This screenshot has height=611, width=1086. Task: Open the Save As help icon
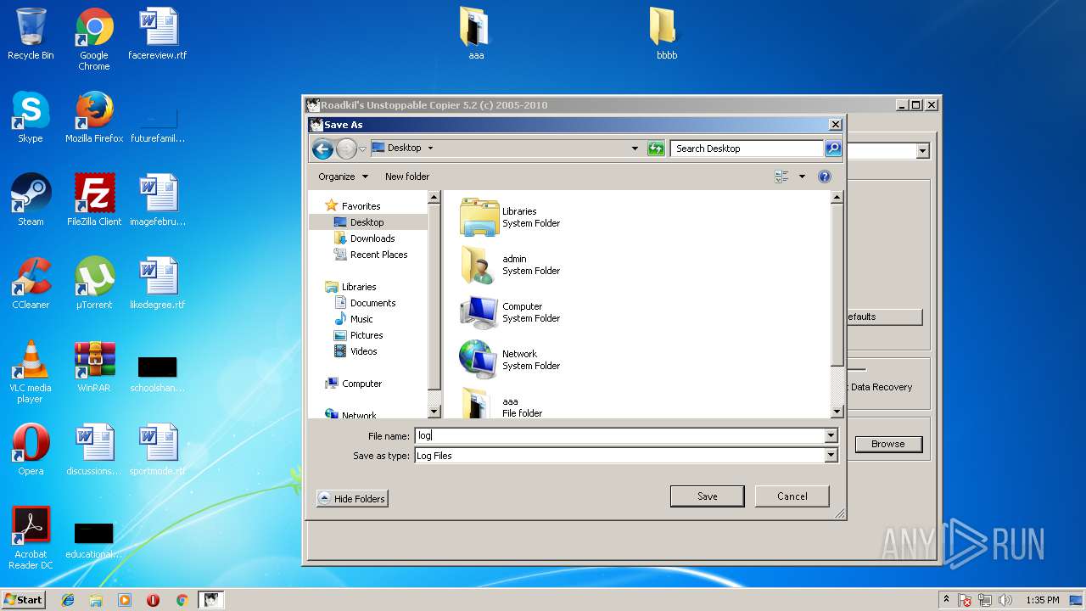tap(824, 177)
